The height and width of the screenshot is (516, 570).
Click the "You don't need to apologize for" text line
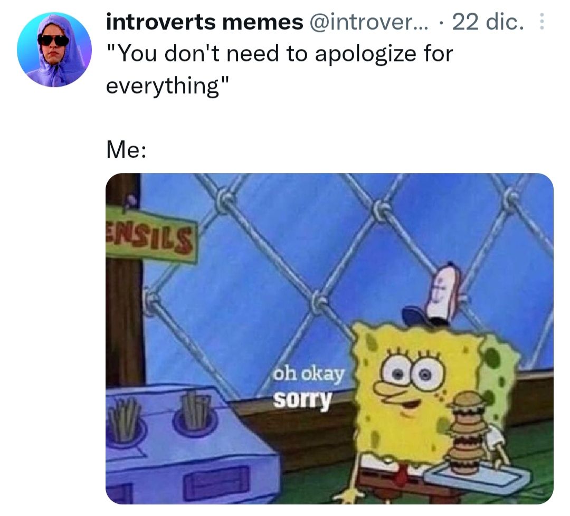[279, 54]
